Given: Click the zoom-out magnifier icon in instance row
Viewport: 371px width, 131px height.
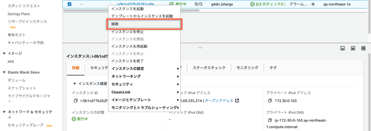Looking at the screenshot, I should coord(201,4).
